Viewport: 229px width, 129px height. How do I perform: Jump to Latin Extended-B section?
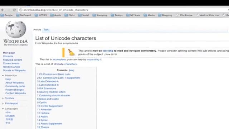coord(48,85)
